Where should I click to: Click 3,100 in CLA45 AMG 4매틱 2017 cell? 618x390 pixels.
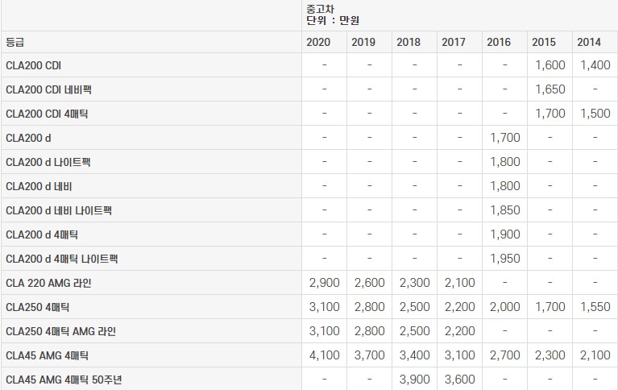459,355
